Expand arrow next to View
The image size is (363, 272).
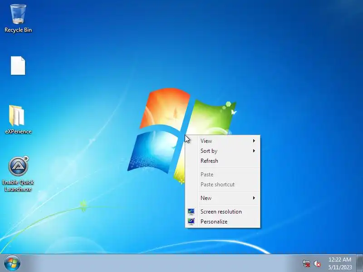[254, 141]
